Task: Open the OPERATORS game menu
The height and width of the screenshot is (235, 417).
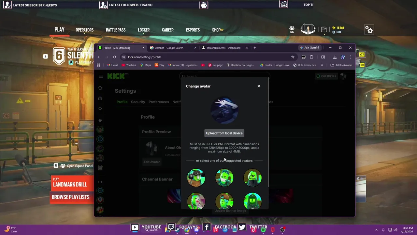Action: coord(84,30)
